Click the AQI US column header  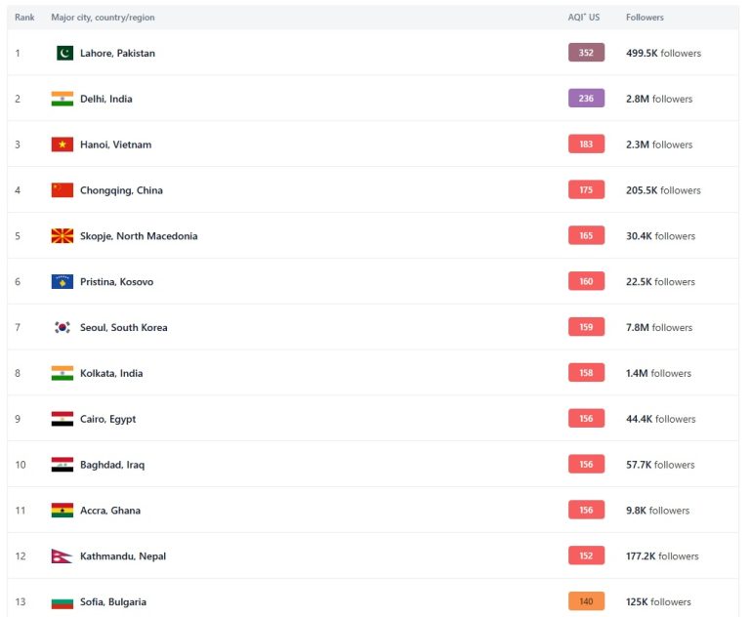pyautogui.click(x=584, y=18)
